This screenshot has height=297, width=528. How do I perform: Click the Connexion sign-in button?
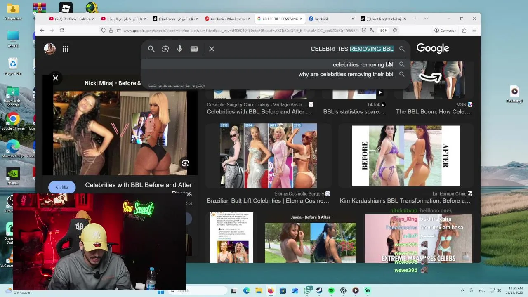[x=445, y=30]
